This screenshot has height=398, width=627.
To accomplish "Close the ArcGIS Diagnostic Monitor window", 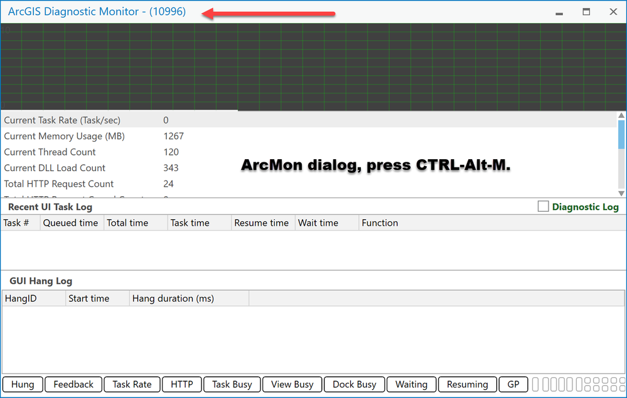I will pos(613,12).
